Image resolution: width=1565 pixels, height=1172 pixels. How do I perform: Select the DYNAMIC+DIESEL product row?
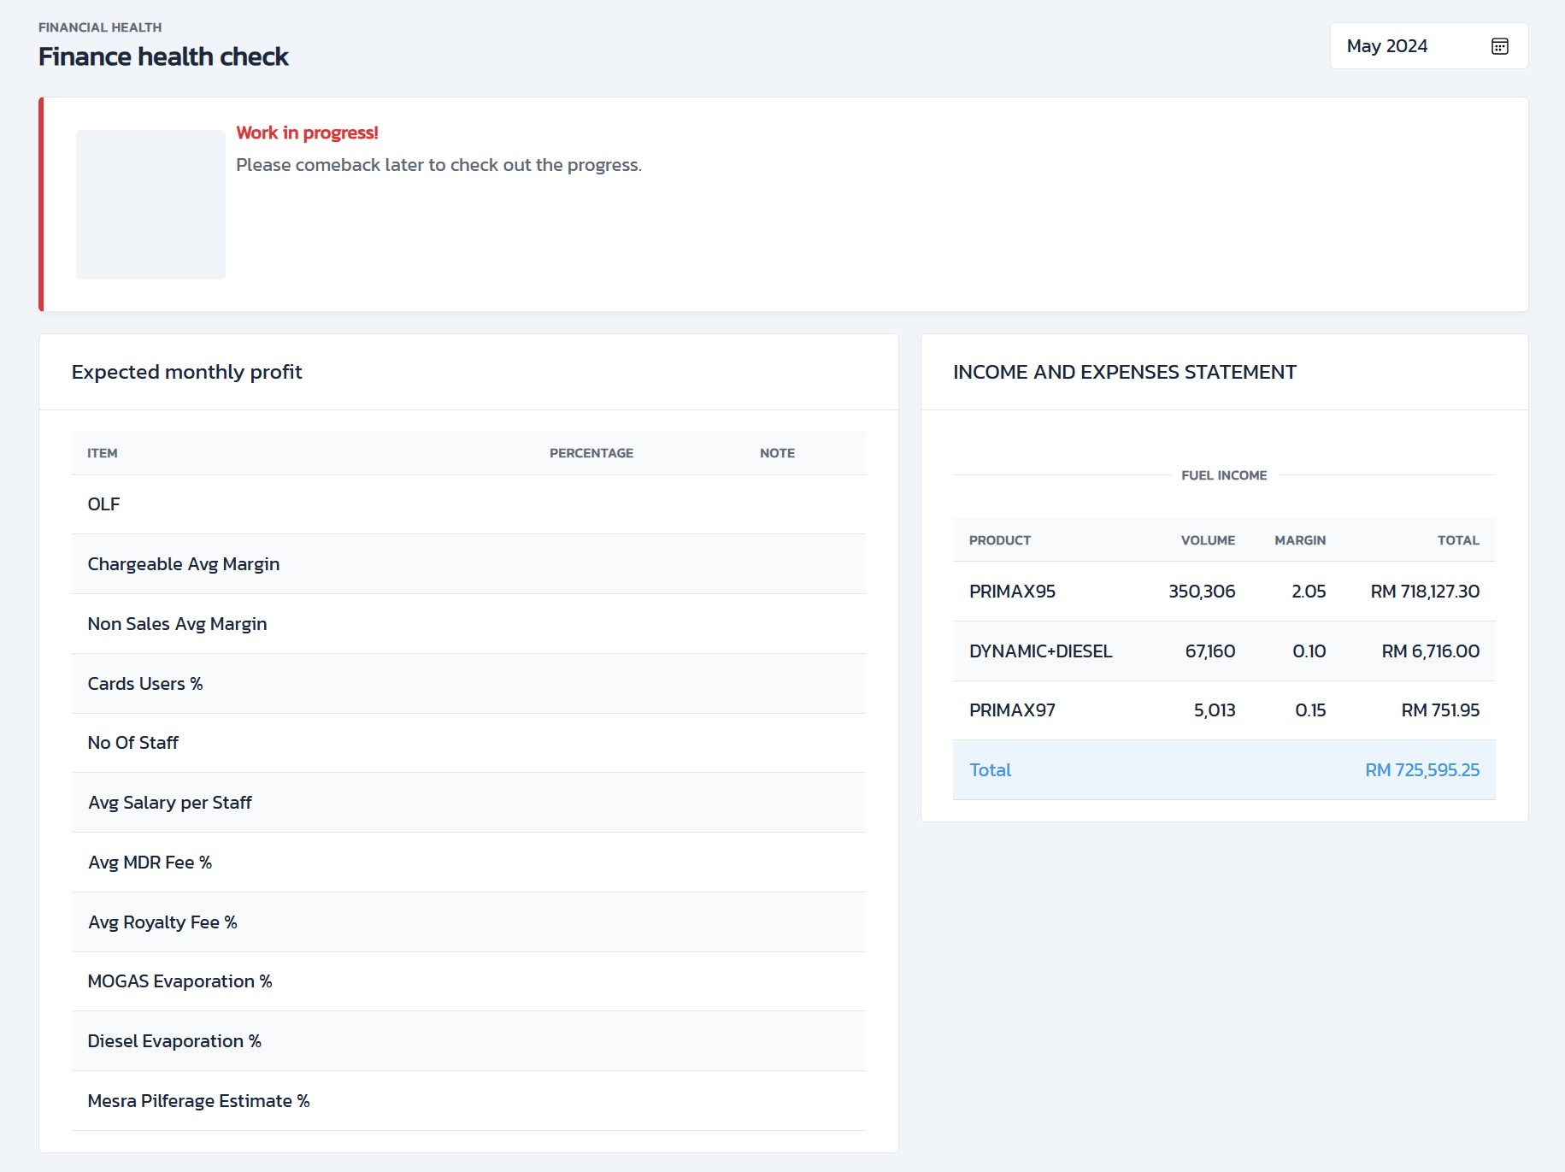[1223, 651]
